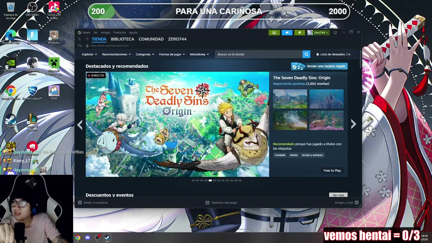The image size is (432, 243).
Task: Click the Steam icon in the taskbar
Action: pyautogui.click(x=107, y=238)
